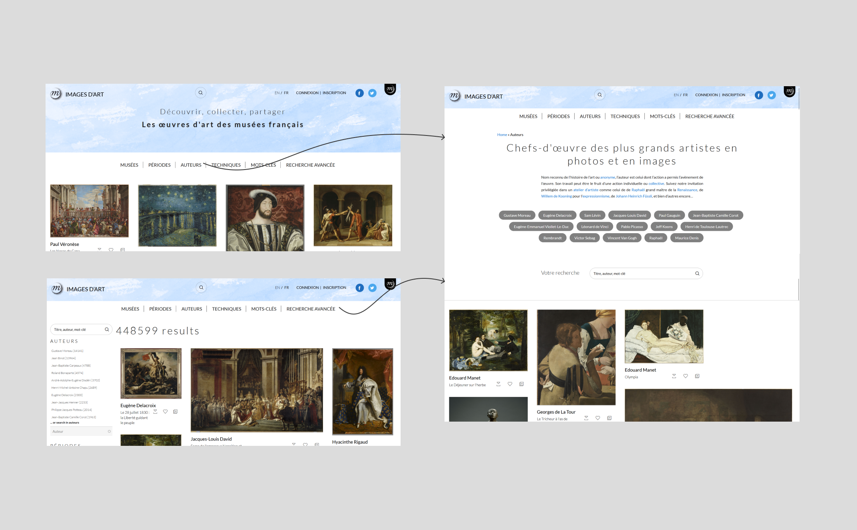Switch language to FR on the homepage
The image size is (857, 530).
(x=286, y=93)
